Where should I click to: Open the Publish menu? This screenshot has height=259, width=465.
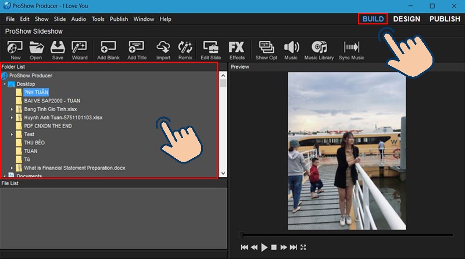point(119,19)
